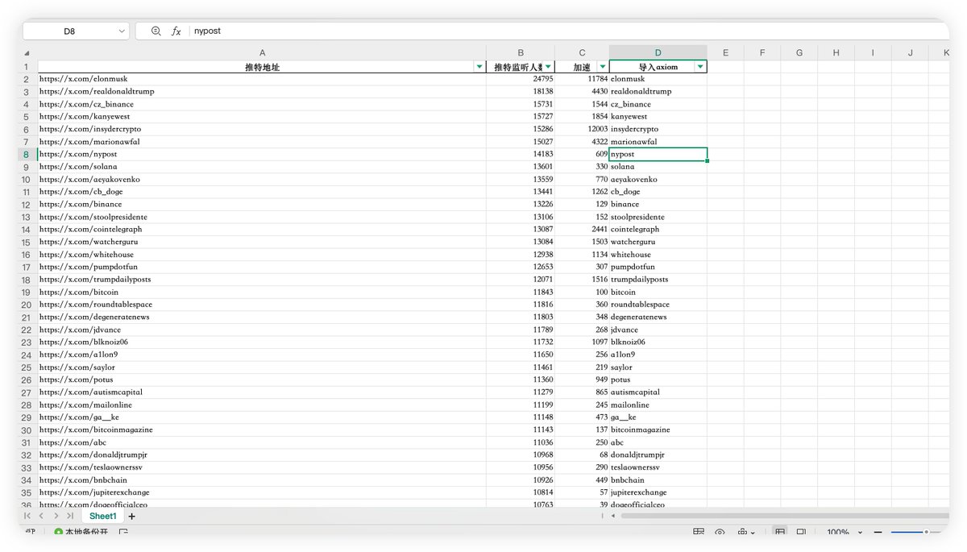Go to next sheet arrow
Image resolution: width=967 pixels, height=552 pixels.
56,516
